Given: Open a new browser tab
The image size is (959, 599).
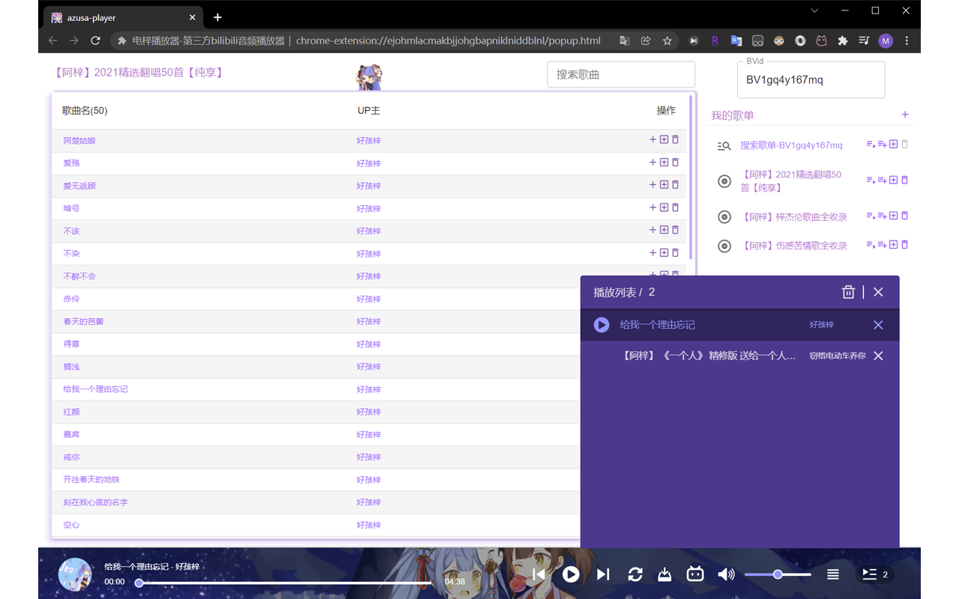Looking at the screenshot, I should 217,16.
